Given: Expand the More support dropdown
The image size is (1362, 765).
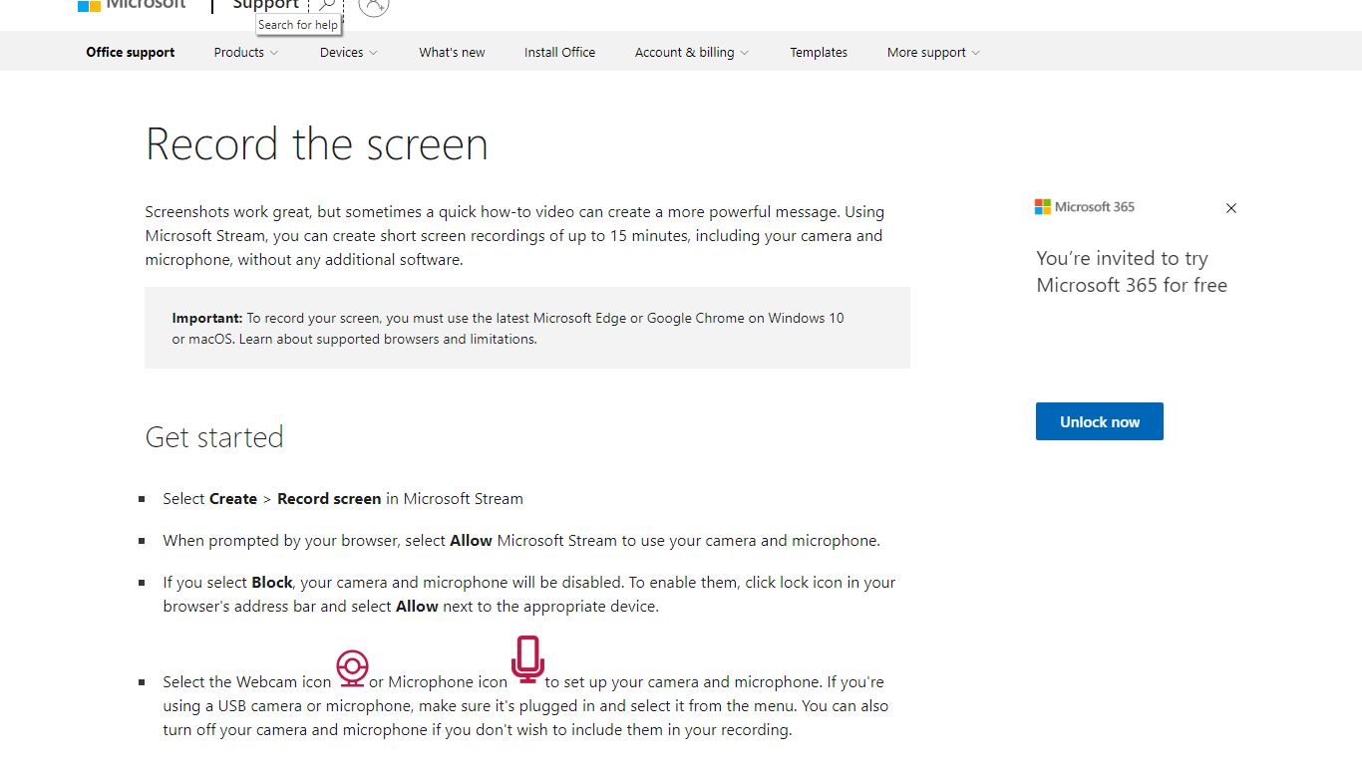Looking at the screenshot, I should (933, 53).
